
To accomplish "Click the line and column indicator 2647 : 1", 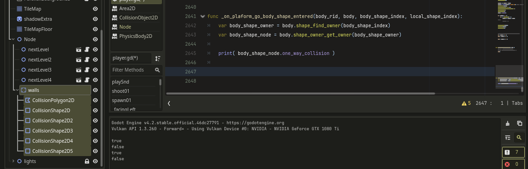I will click(x=490, y=103).
